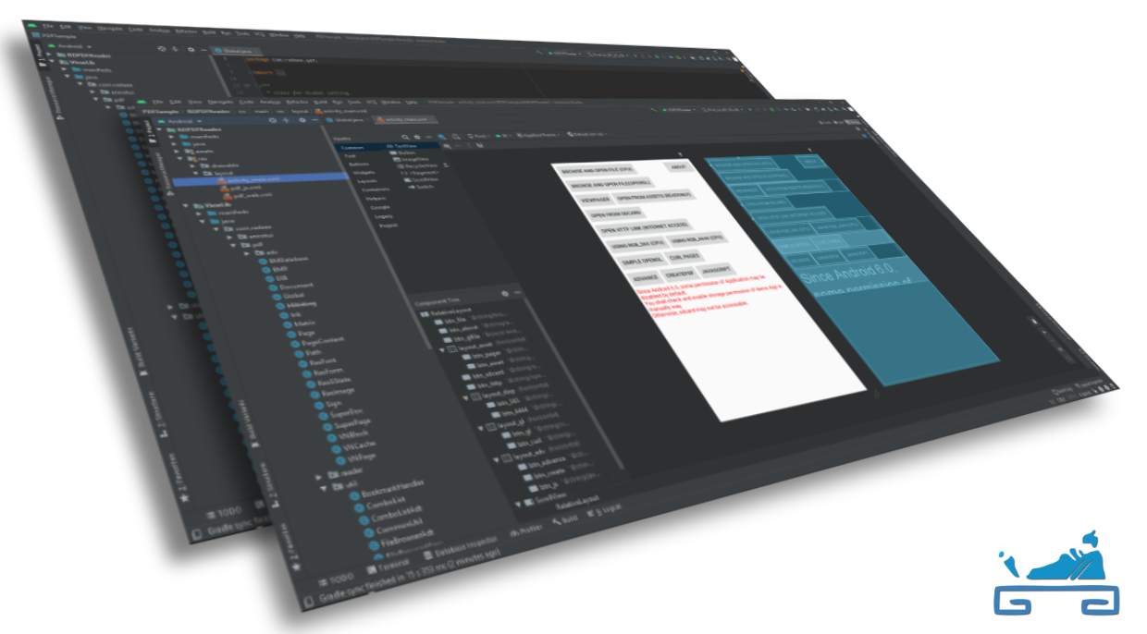
Task: Choose the Google category in the Palette
Action: click(379, 207)
